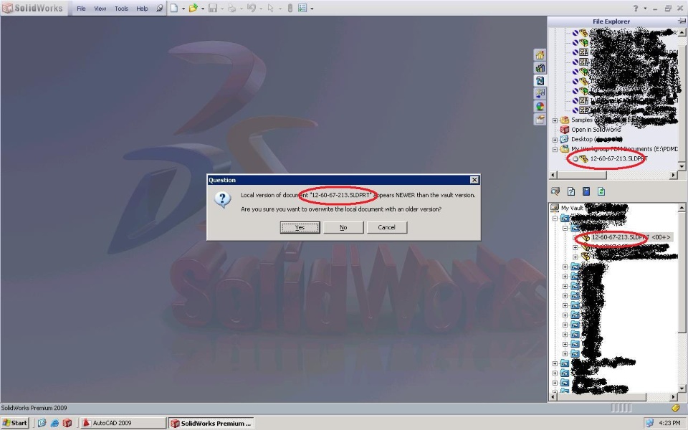688x430 pixels.
Task: Click the pin icon beside the Help menu
Action: [x=159, y=8]
